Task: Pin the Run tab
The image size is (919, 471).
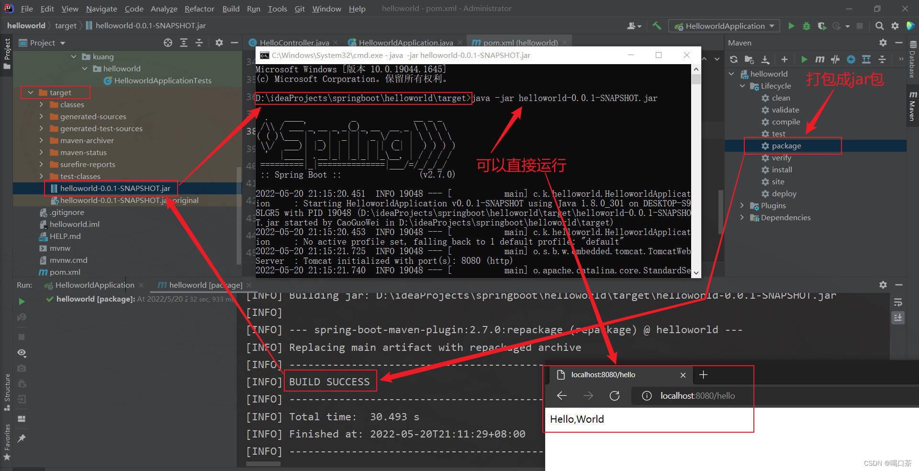Action: 22,438
